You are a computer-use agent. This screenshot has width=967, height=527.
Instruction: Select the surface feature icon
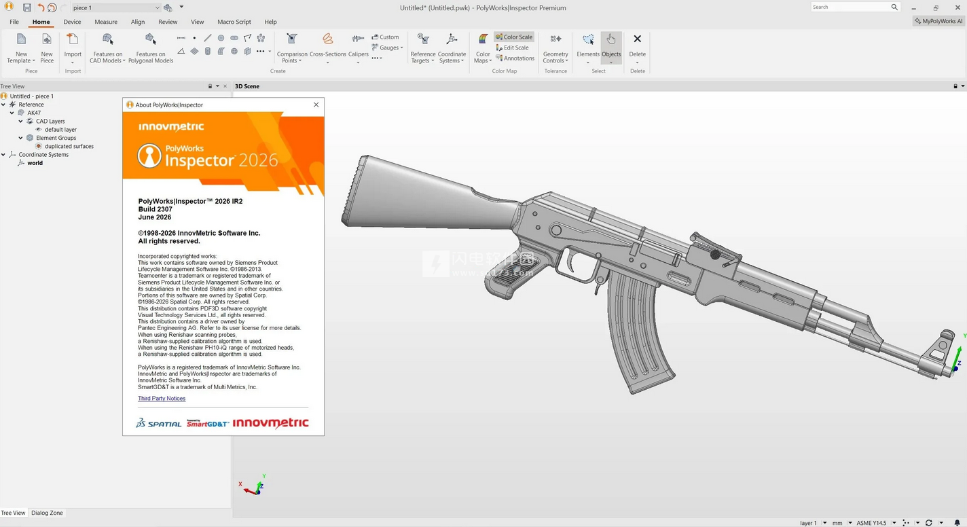pyautogui.click(x=221, y=51)
